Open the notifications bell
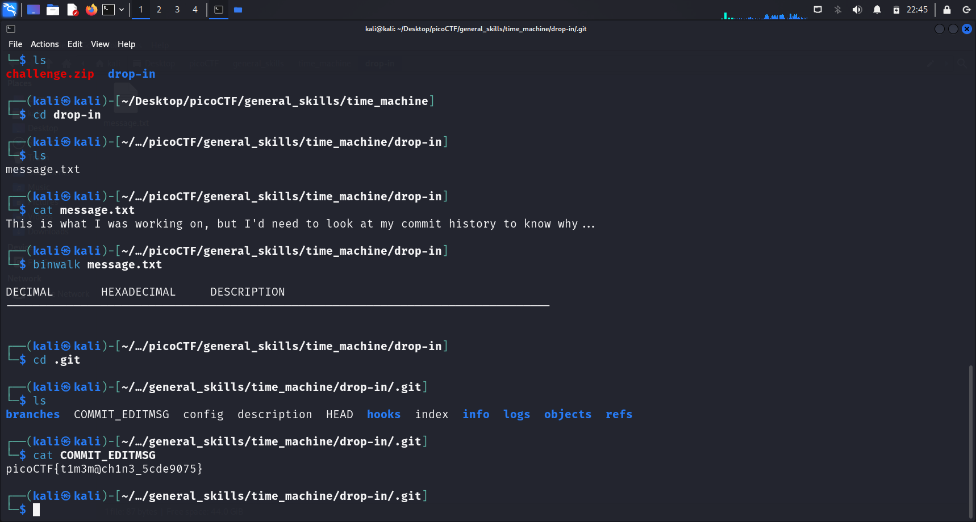The height and width of the screenshot is (522, 976). (x=877, y=10)
